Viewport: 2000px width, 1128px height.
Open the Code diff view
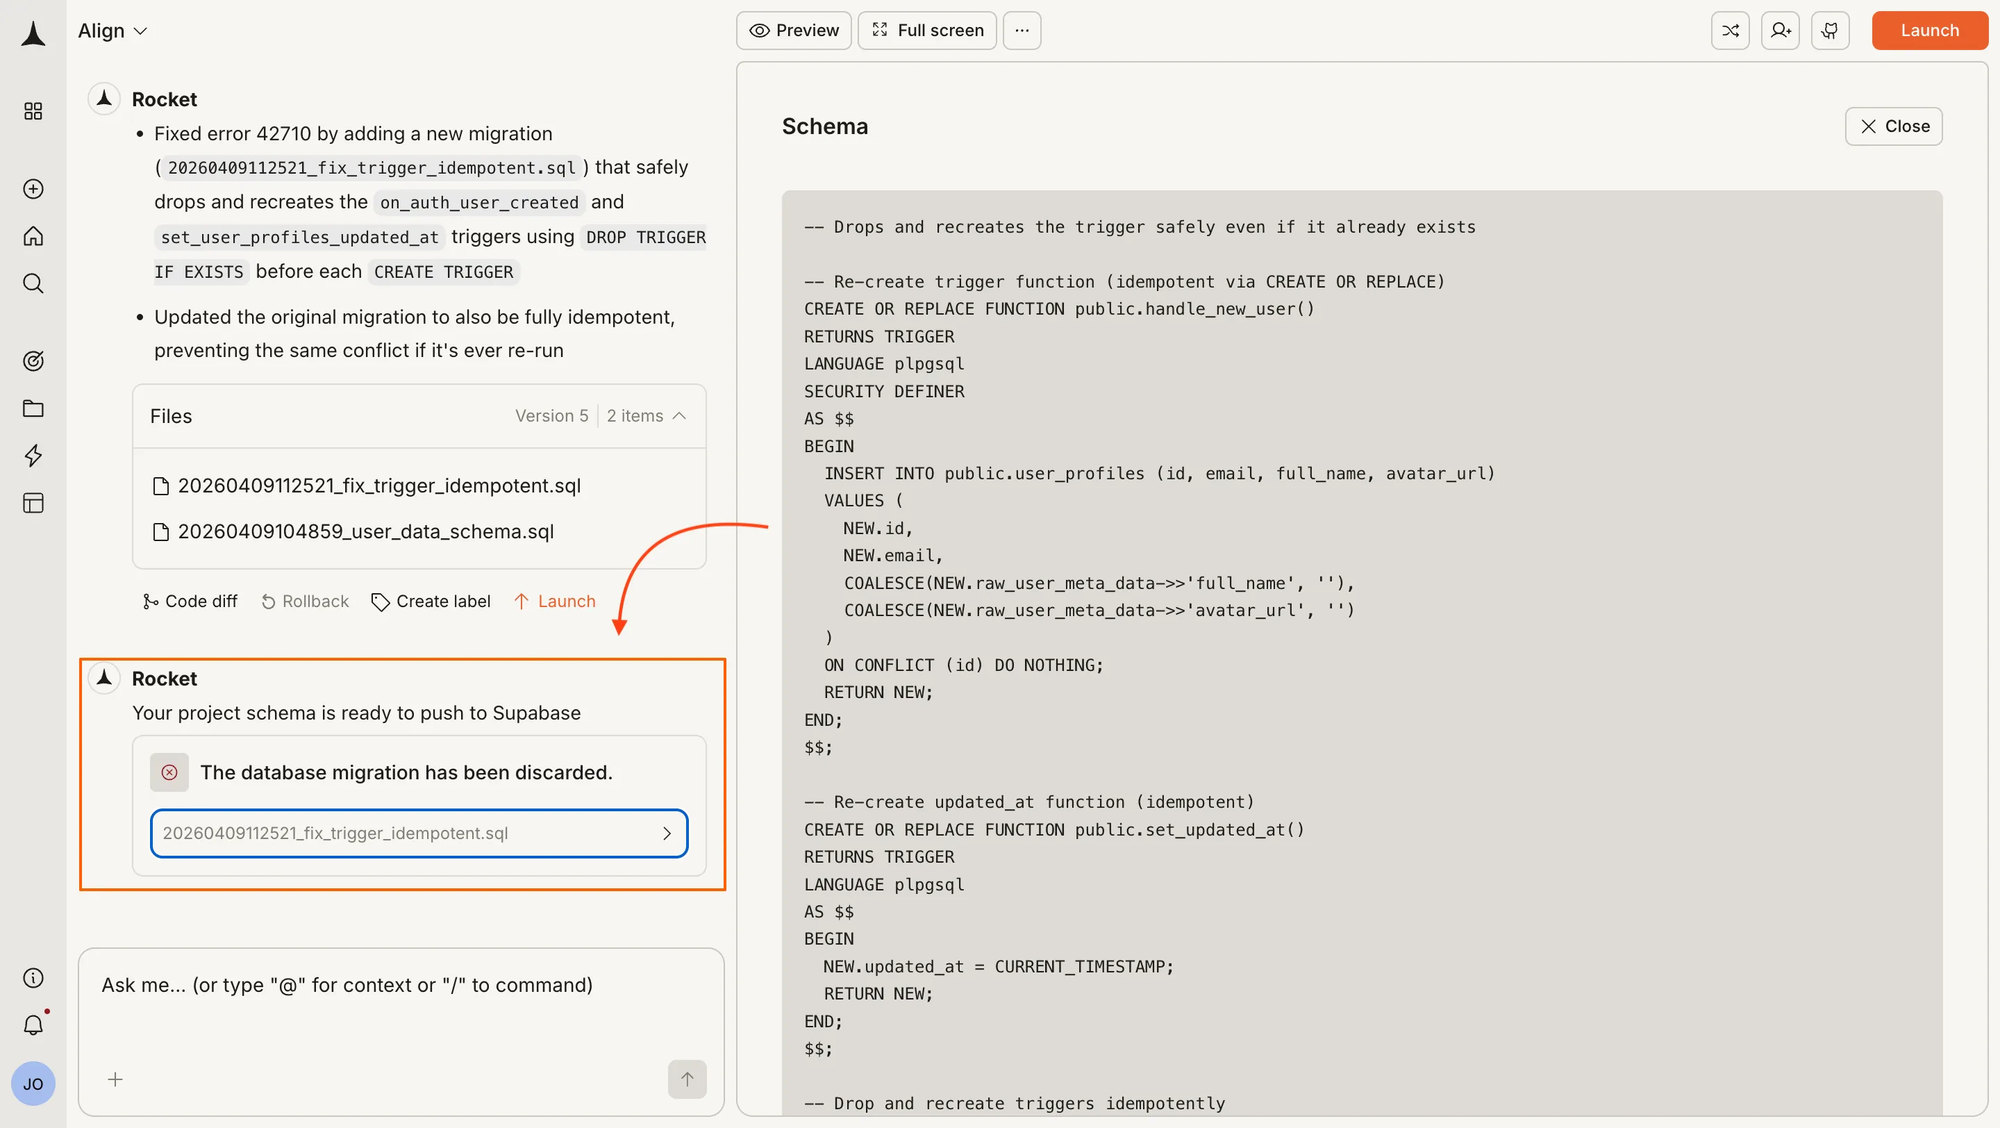pyautogui.click(x=190, y=602)
